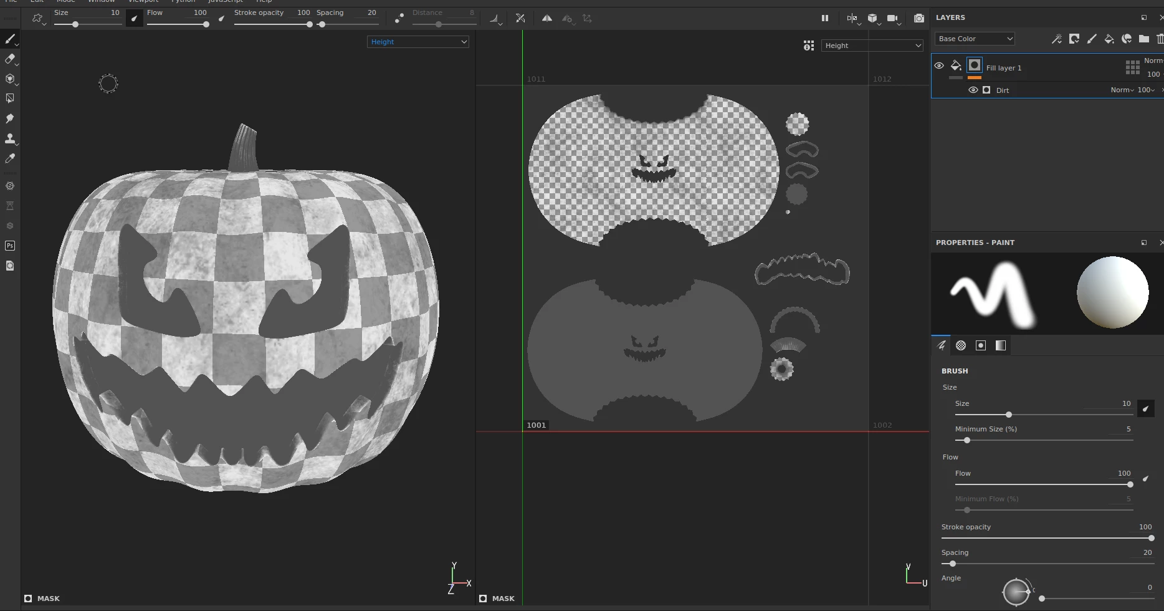Click the Add smart material icon

pos(1127,39)
